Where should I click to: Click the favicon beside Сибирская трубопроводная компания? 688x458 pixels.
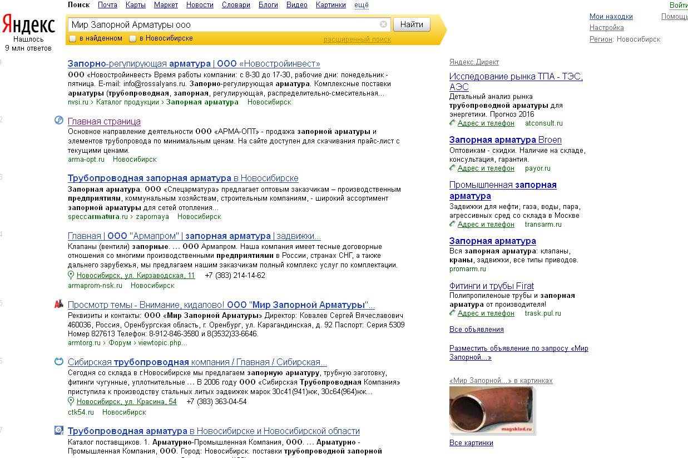click(x=59, y=361)
